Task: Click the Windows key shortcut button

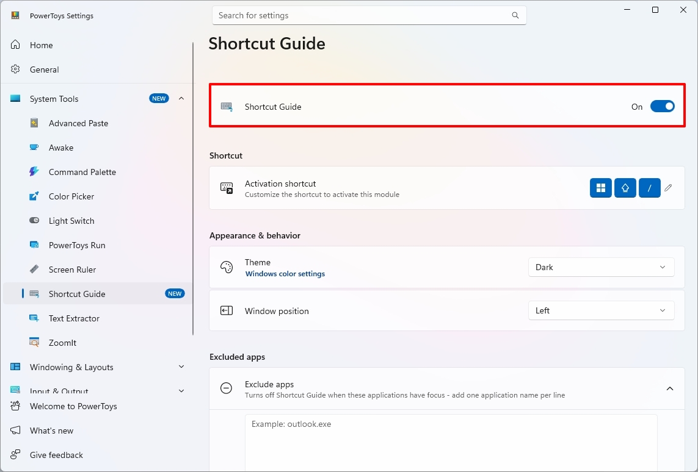Action: 601,188
